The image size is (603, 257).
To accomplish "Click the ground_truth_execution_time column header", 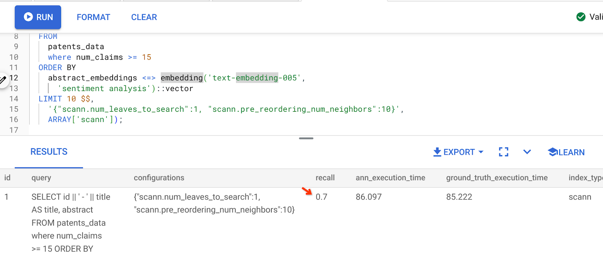I will click(x=497, y=178).
